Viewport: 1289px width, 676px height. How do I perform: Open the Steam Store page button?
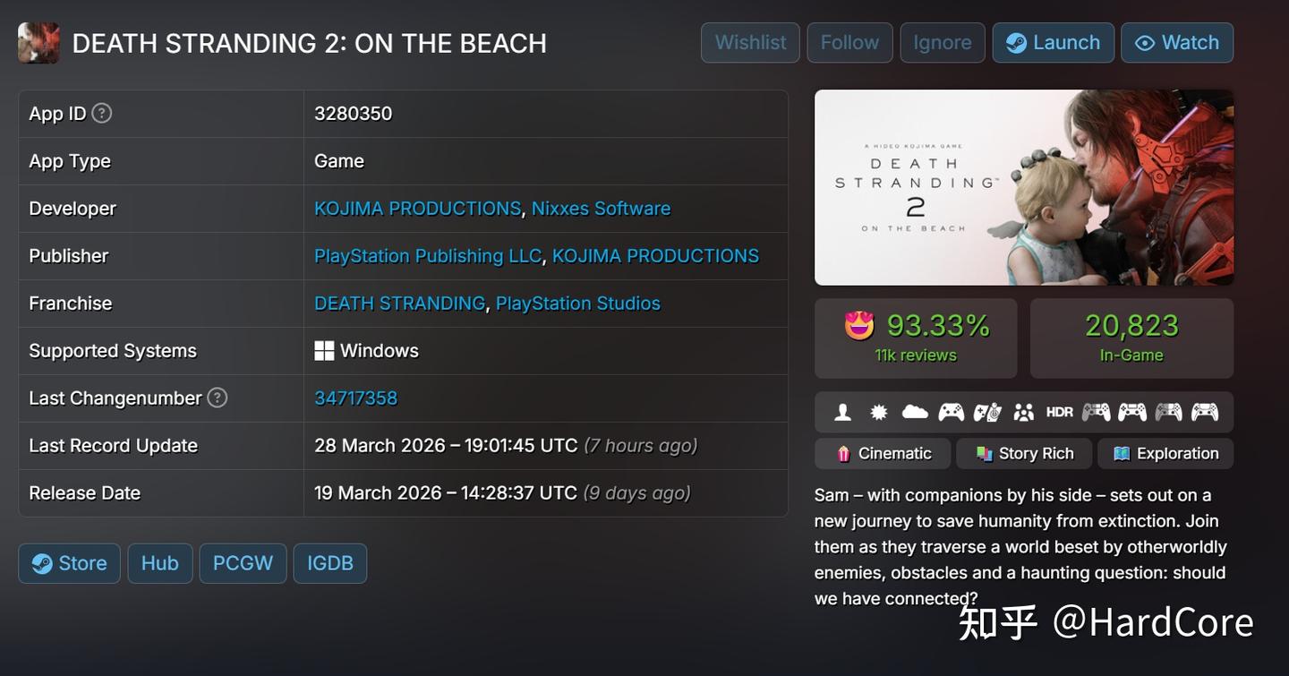70,563
